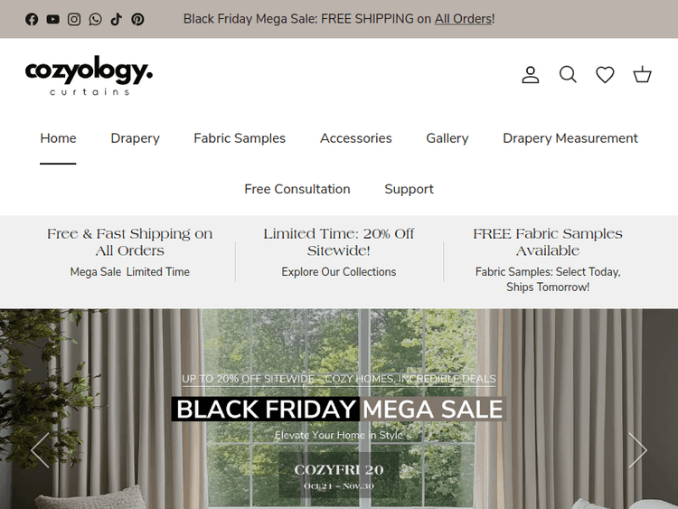
Task: Advance to next hero slide
Action: 638,450
